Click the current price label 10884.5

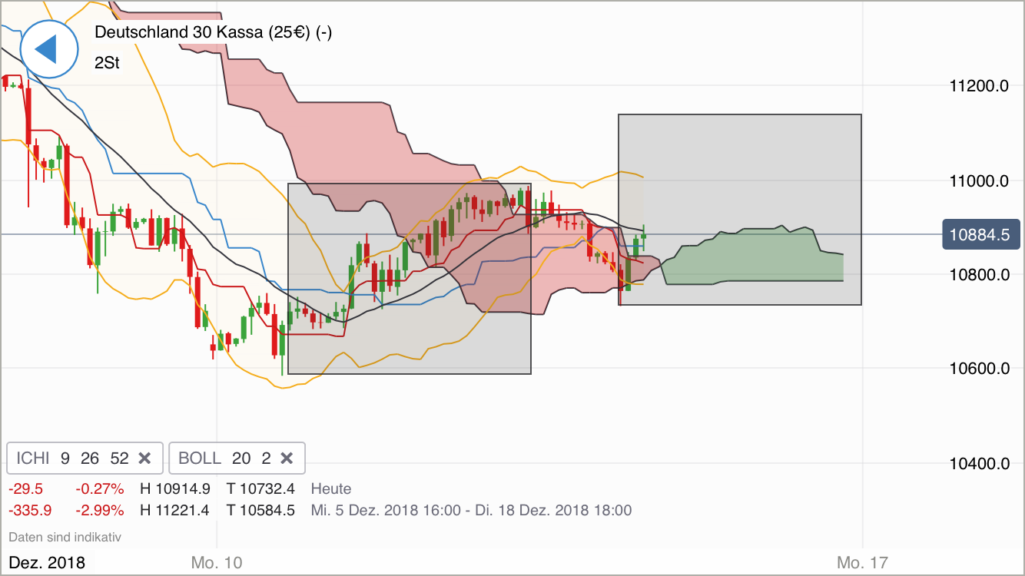point(981,234)
